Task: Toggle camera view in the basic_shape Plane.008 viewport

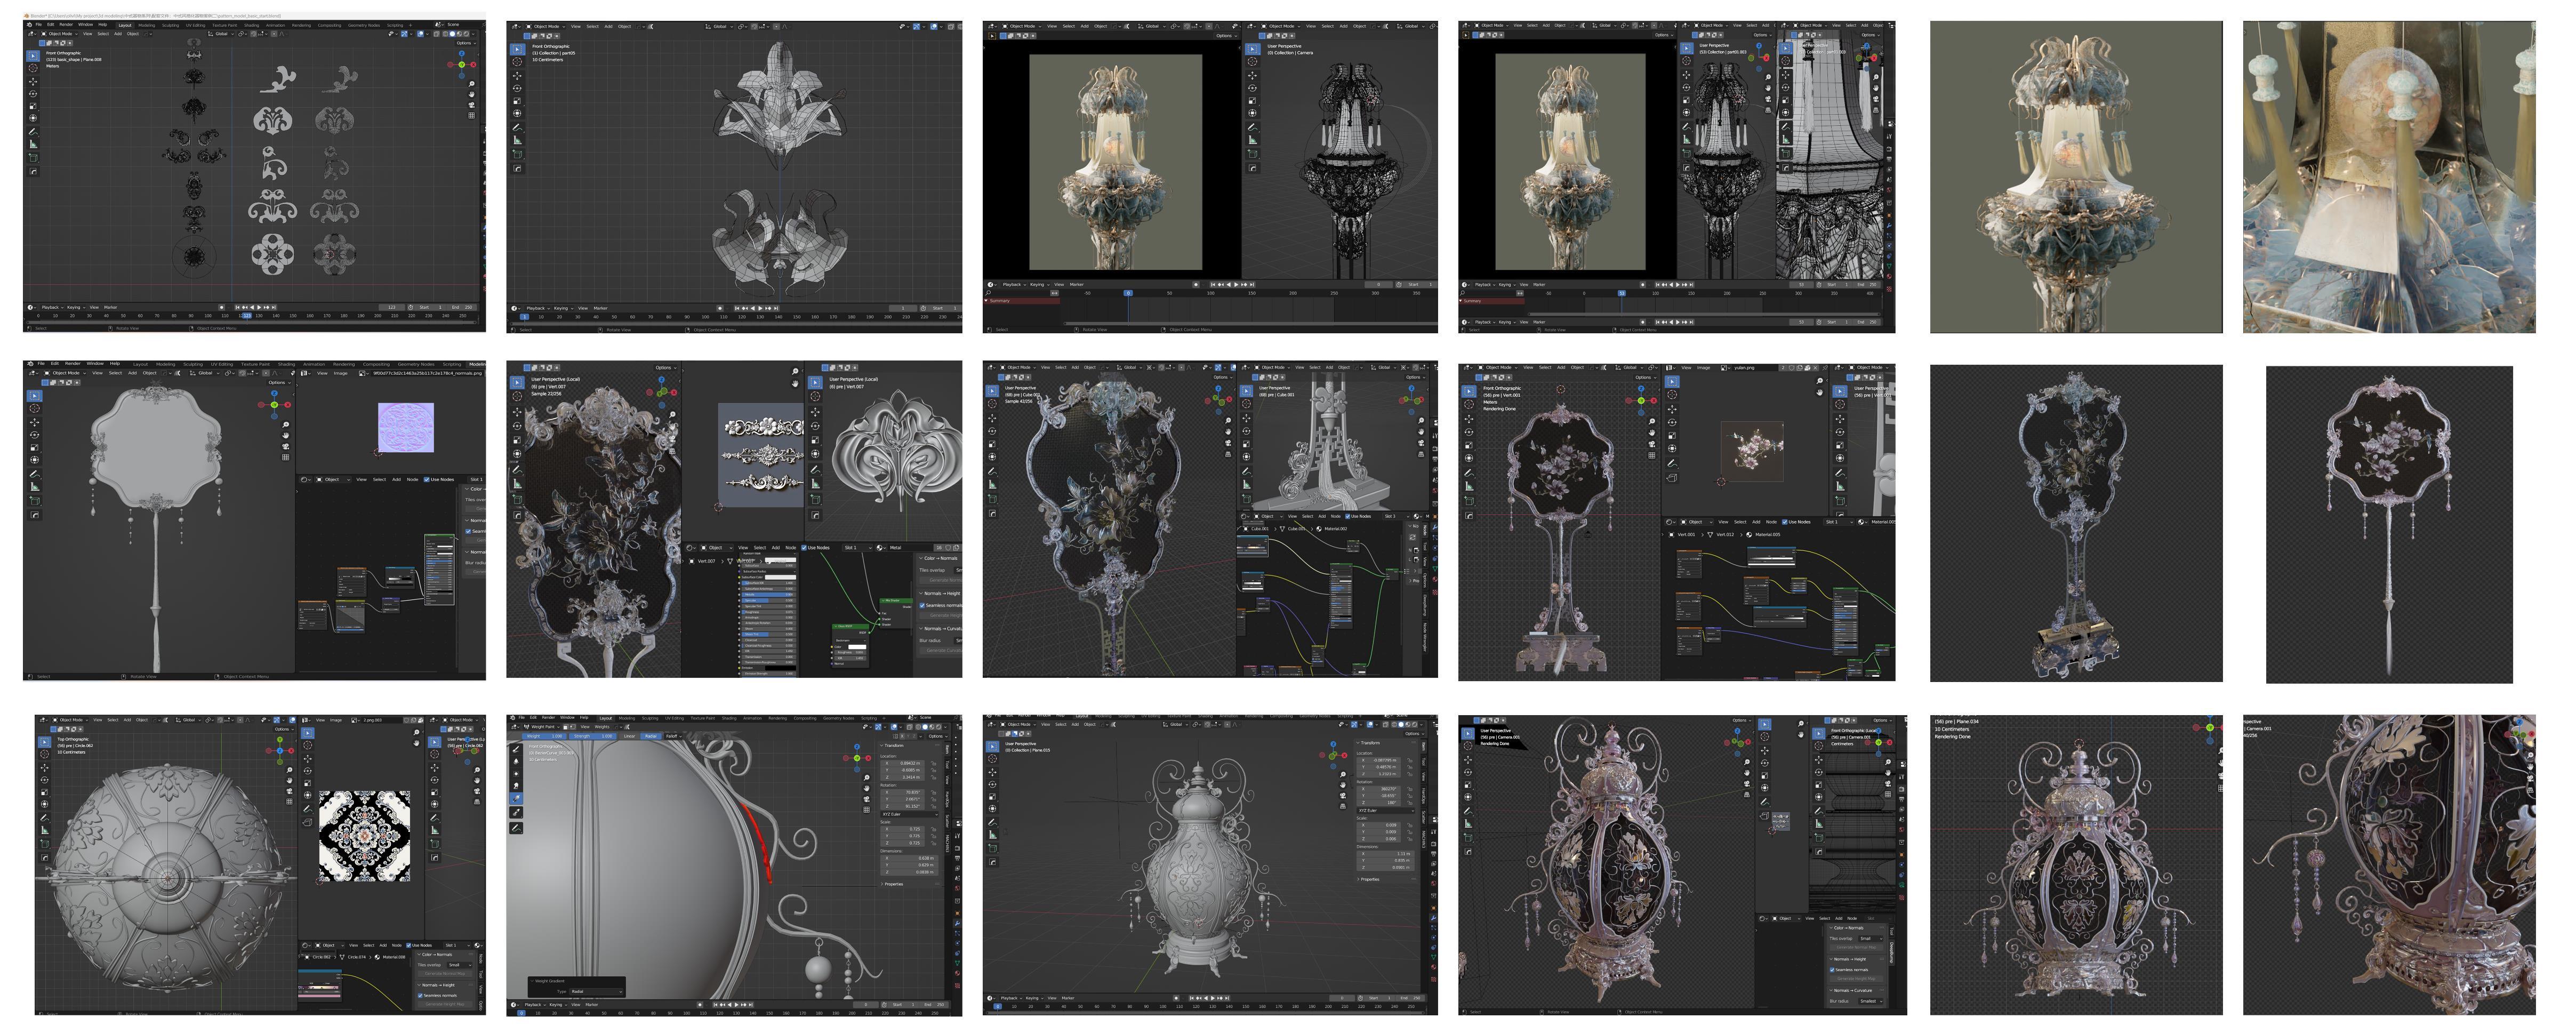Action: pyautogui.click(x=472, y=106)
